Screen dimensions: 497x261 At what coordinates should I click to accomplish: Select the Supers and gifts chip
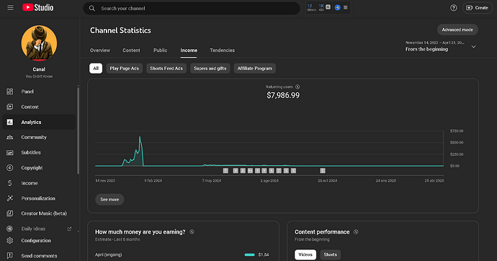point(210,68)
